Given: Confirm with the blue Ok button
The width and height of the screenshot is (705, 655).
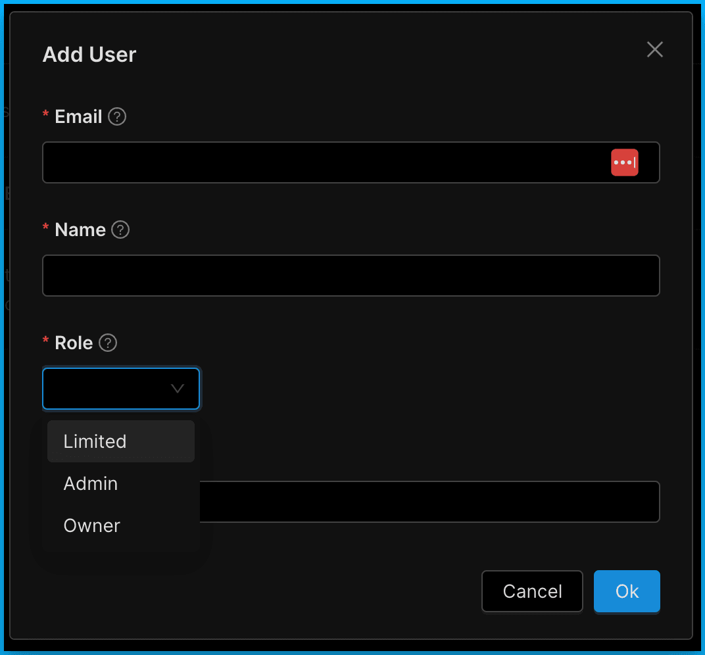Looking at the screenshot, I should point(626,591).
